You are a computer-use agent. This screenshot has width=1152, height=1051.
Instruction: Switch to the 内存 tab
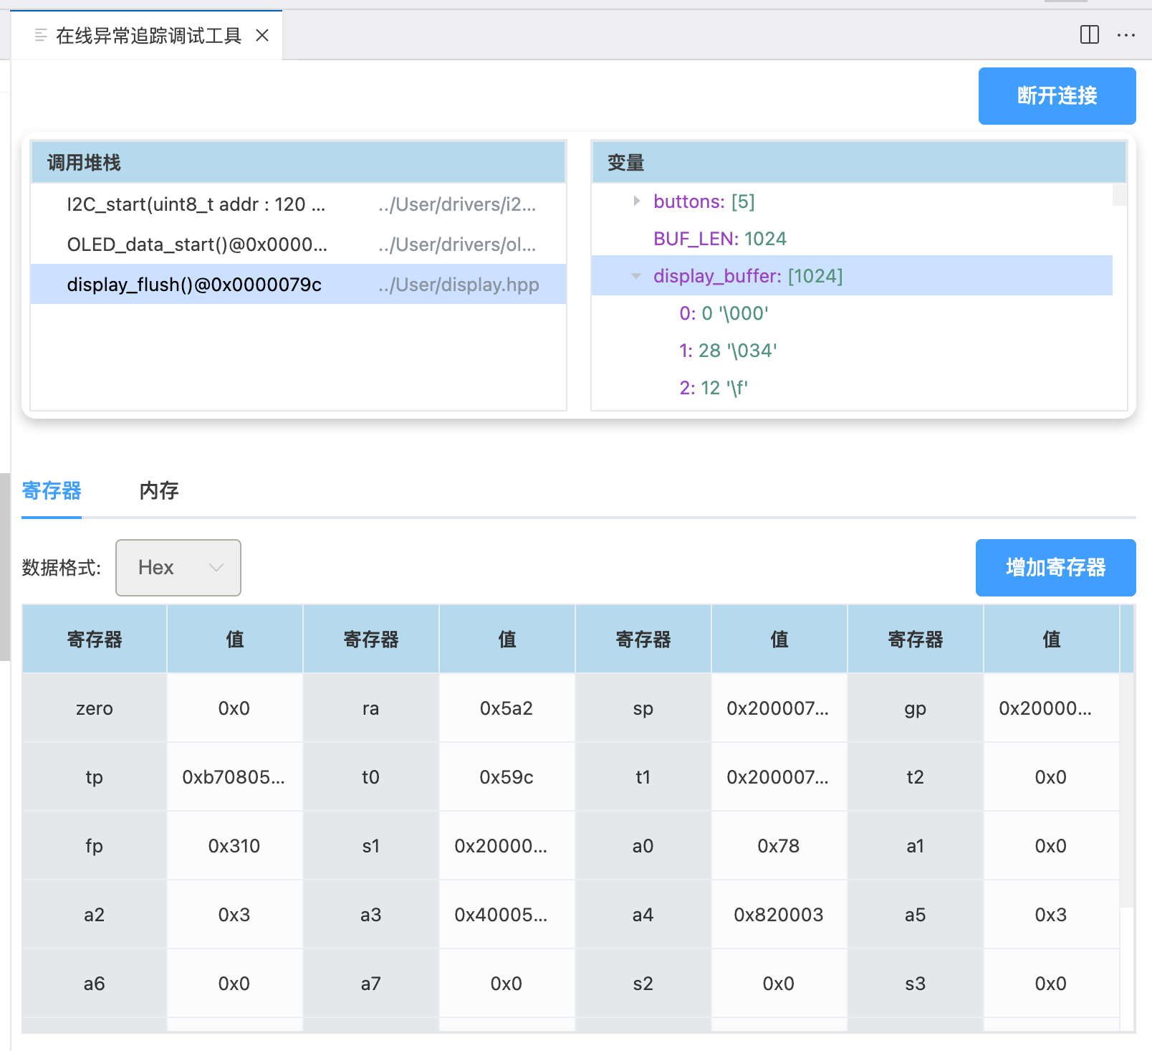(x=158, y=491)
